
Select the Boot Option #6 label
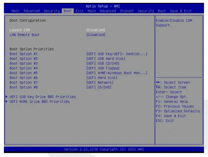pos(23,78)
